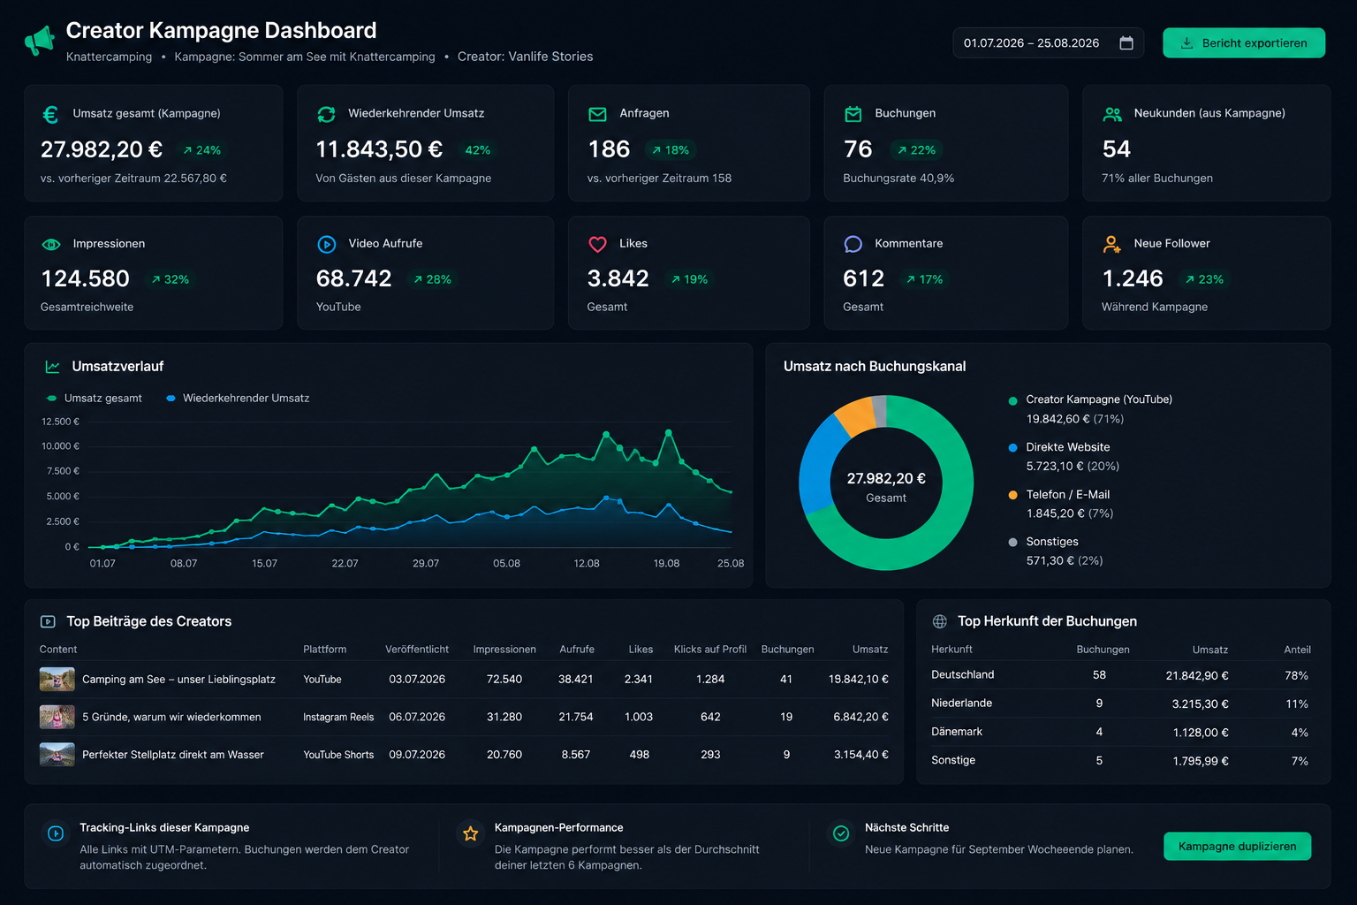The width and height of the screenshot is (1357, 905).
Task: Click the 124.580 Impressionen value
Action: tap(85, 279)
